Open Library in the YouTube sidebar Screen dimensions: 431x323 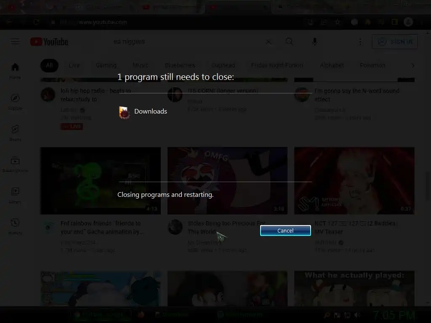(x=15, y=195)
